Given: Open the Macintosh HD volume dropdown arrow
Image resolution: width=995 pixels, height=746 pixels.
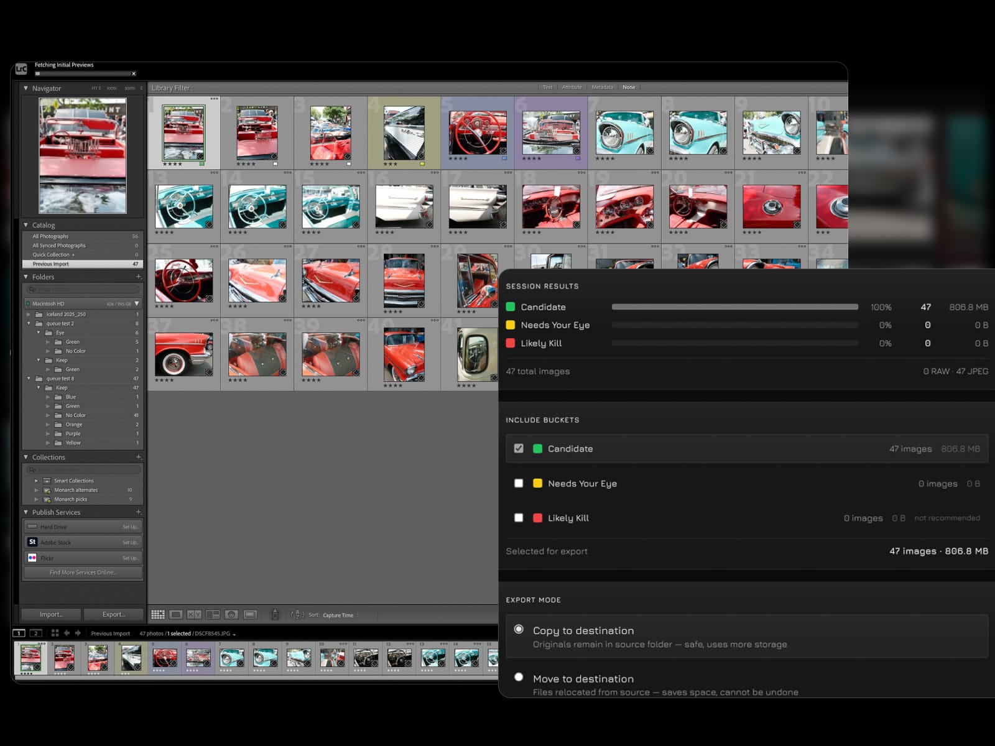Looking at the screenshot, I should pos(137,303).
